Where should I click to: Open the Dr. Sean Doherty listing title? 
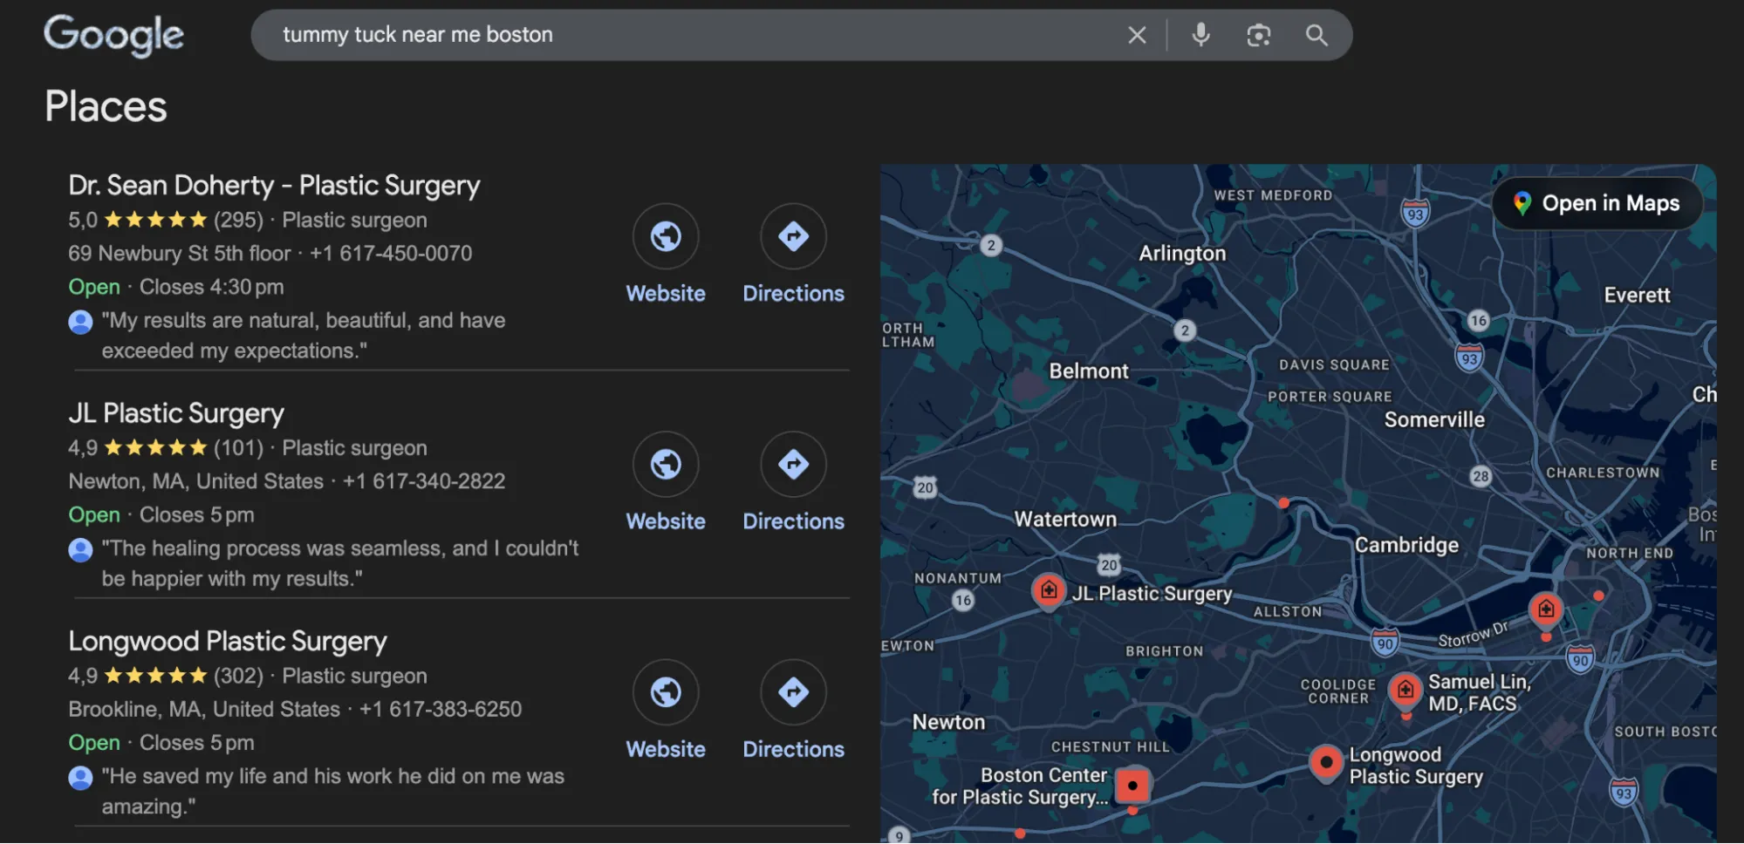274,185
